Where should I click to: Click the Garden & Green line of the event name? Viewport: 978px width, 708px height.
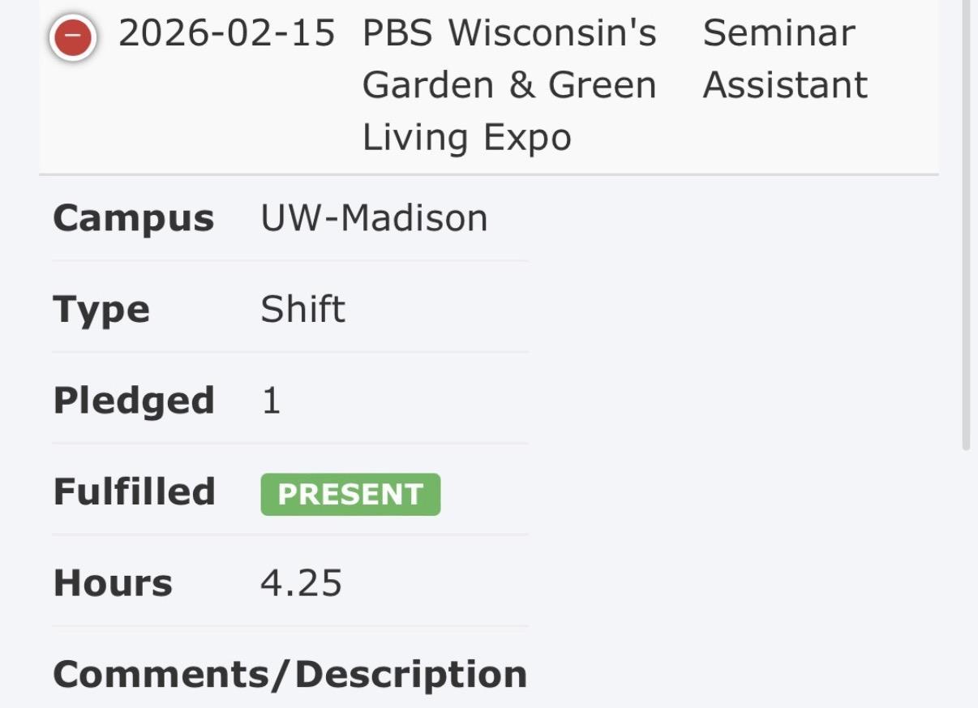[508, 85]
